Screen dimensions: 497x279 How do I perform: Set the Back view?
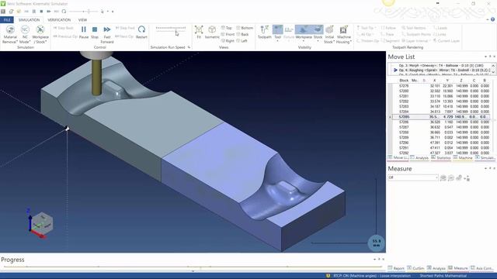coord(242,34)
